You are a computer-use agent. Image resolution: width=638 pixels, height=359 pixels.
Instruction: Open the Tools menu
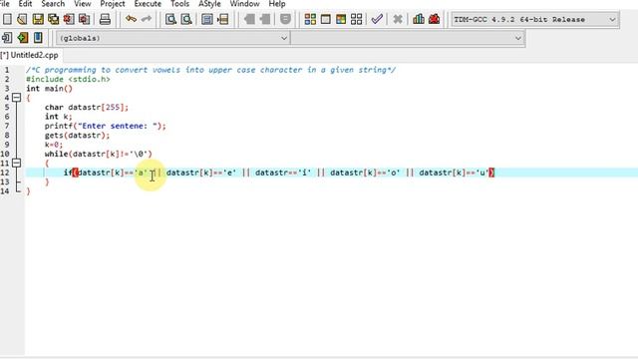(x=179, y=4)
